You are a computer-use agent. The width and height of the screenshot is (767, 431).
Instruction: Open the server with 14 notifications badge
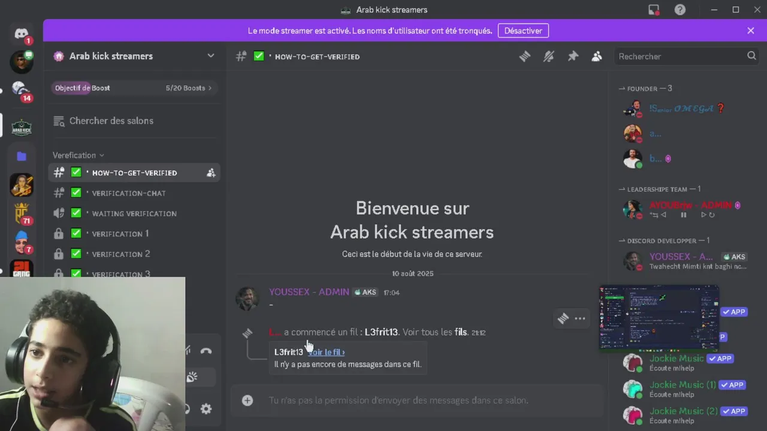point(22,90)
